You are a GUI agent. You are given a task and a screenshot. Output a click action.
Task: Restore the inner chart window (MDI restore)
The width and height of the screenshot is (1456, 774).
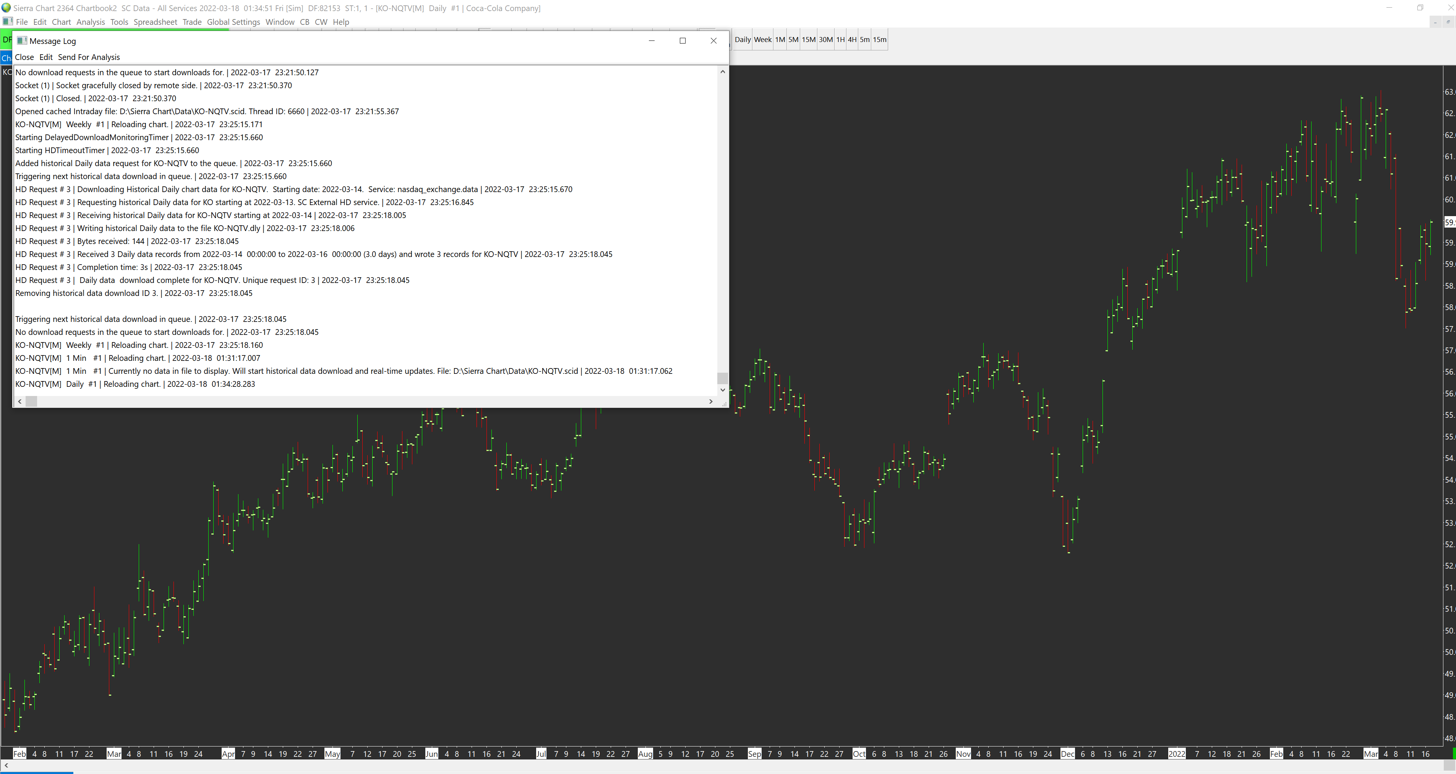[x=1448, y=22]
